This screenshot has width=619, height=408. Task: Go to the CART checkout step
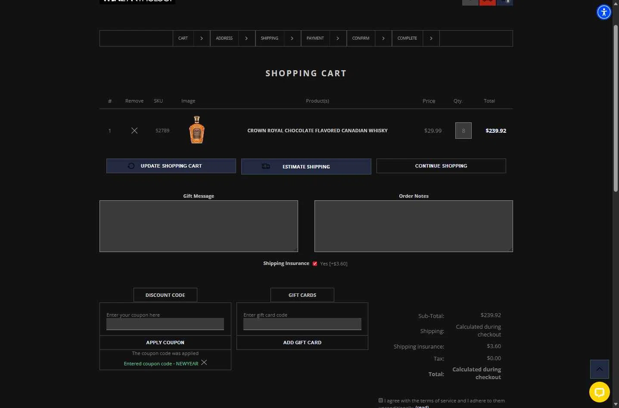[x=183, y=38]
